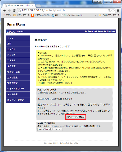Open the 翻訳 translate bookmark
Viewport: 122px width, 152px height.
[55, 15]
